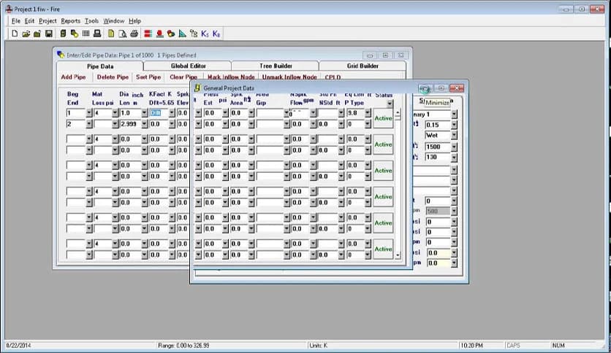Click the Ks toolbar icon
This screenshot has height=353, width=611.
point(205,34)
